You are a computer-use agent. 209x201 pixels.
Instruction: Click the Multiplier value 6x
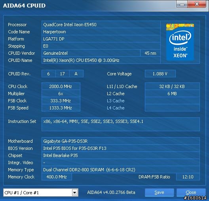pyautogui.click(x=61, y=94)
